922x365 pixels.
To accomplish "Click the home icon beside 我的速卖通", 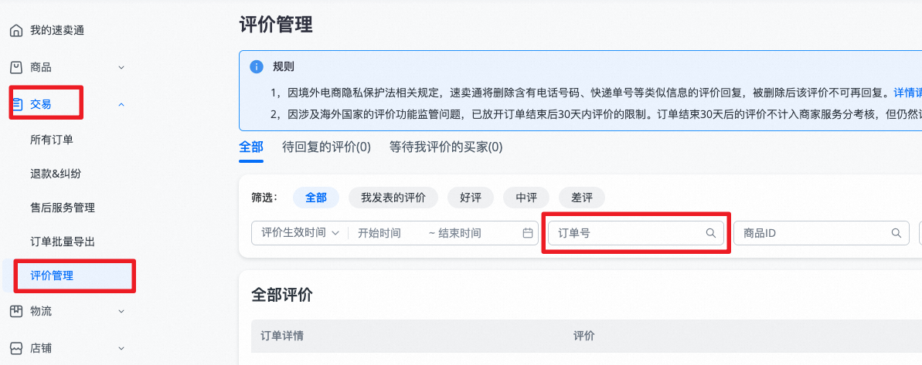I will (x=15, y=31).
